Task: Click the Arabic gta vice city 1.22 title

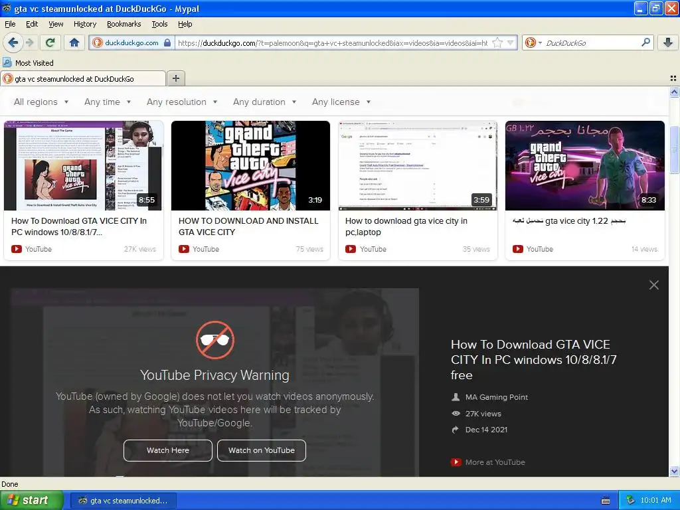Action: pyautogui.click(x=569, y=220)
